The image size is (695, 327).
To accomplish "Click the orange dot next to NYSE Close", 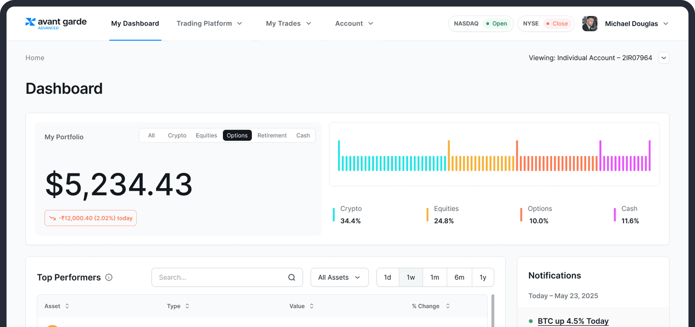I will (x=548, y=24).
